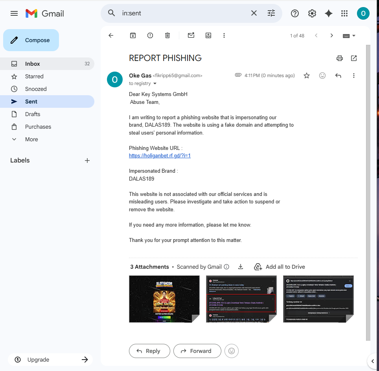The width and height of the screenshot is (379, 371).
Task: Open the Google apps grid
Action: click(x=344, y=13)
